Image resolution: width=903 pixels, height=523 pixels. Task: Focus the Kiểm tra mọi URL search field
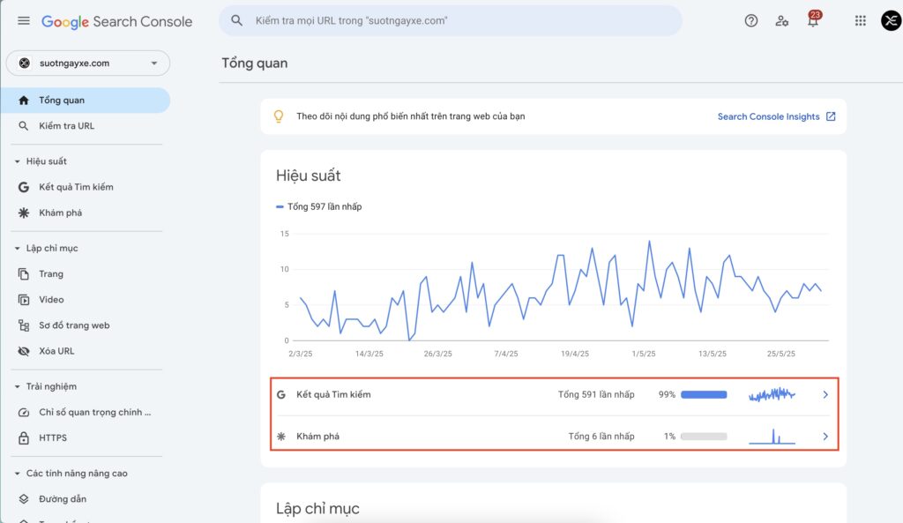point(451,21)
